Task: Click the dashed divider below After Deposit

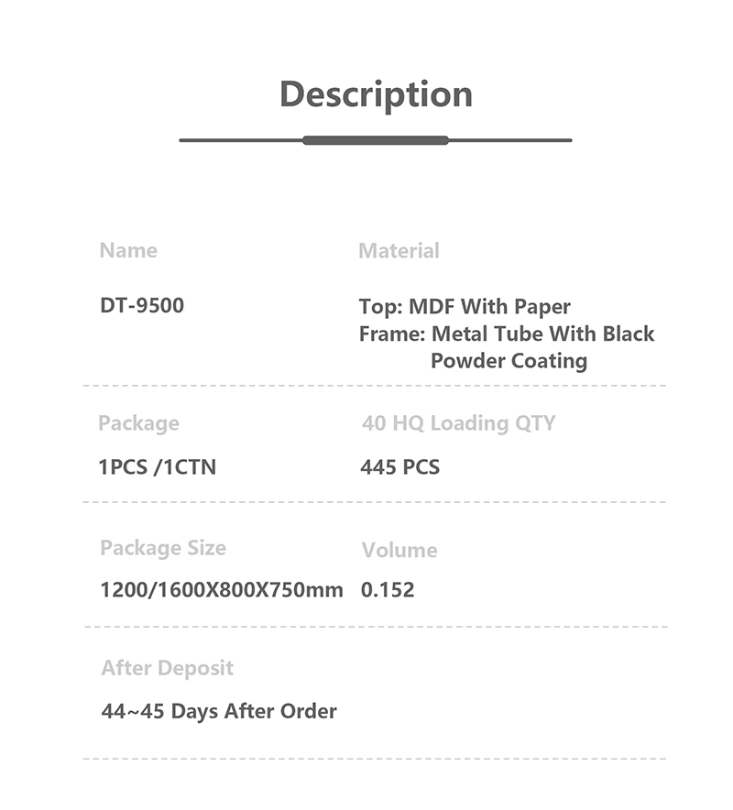Action: [x=375, y=759]
